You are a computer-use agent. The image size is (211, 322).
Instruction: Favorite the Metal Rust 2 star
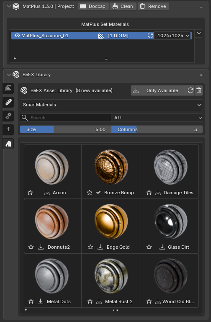pyautogui.click(x=90, y=301)
